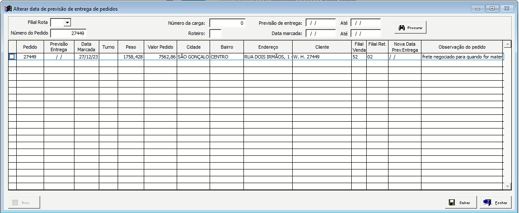The width and height of the screenshot is (519, 213).
Task: Click the disabled Itens grid button
Action: coord(24,202)
